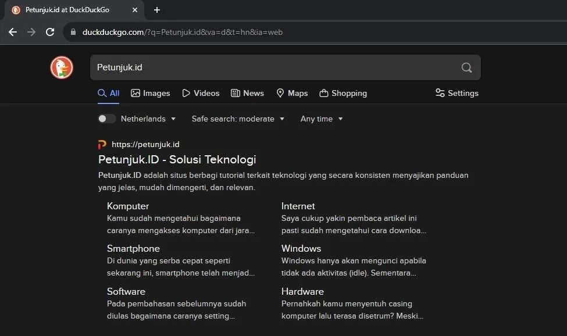Open Petunjuk.ID - Solusi Teknologi result title
This screenshot has width=567, height=336.
177,160
